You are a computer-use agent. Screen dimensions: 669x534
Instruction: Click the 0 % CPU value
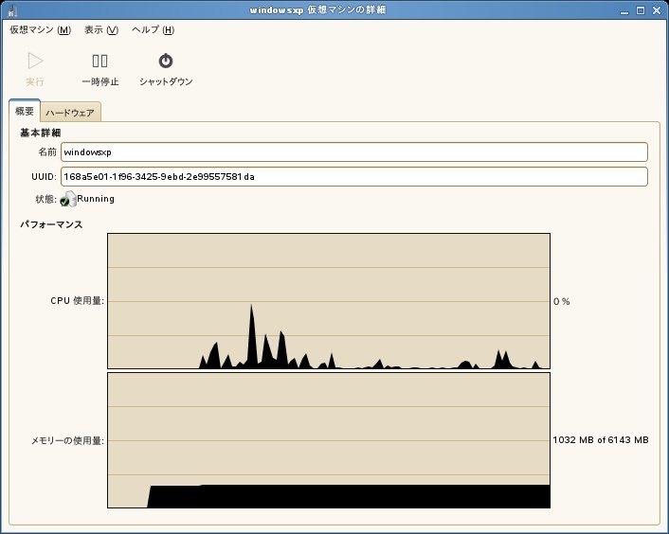pyautogui.click(x=562, y=301)
